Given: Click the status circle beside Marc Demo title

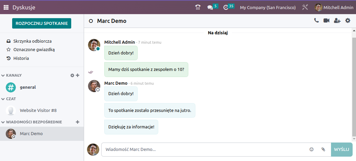Looking at the screenshot, I should point(91,21).
